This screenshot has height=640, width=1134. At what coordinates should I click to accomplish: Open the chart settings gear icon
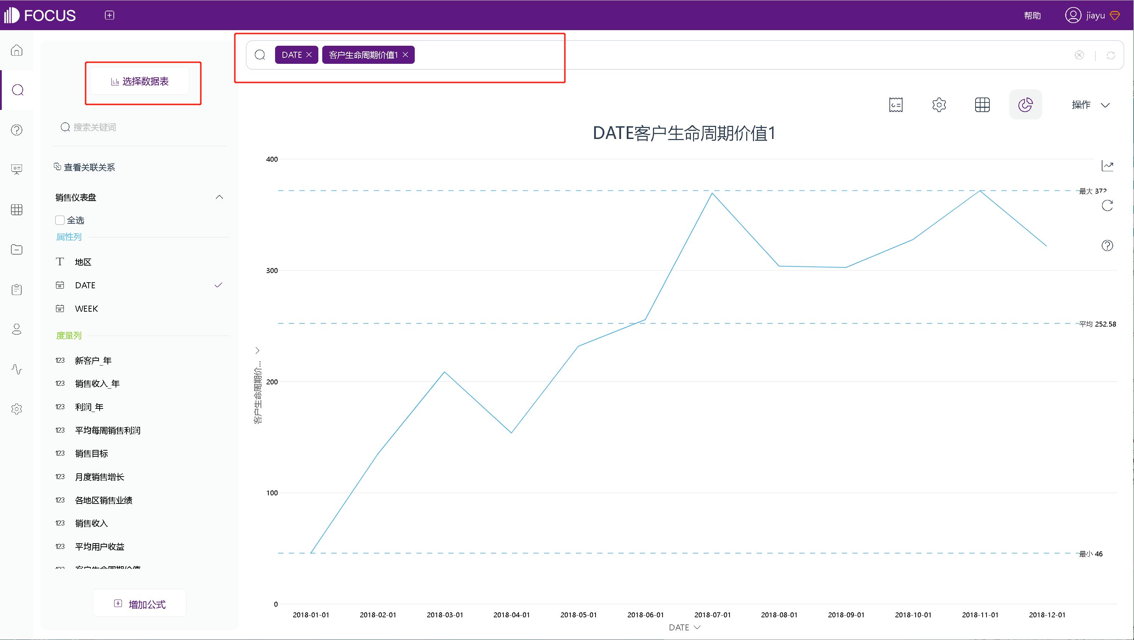pos(939,104)
